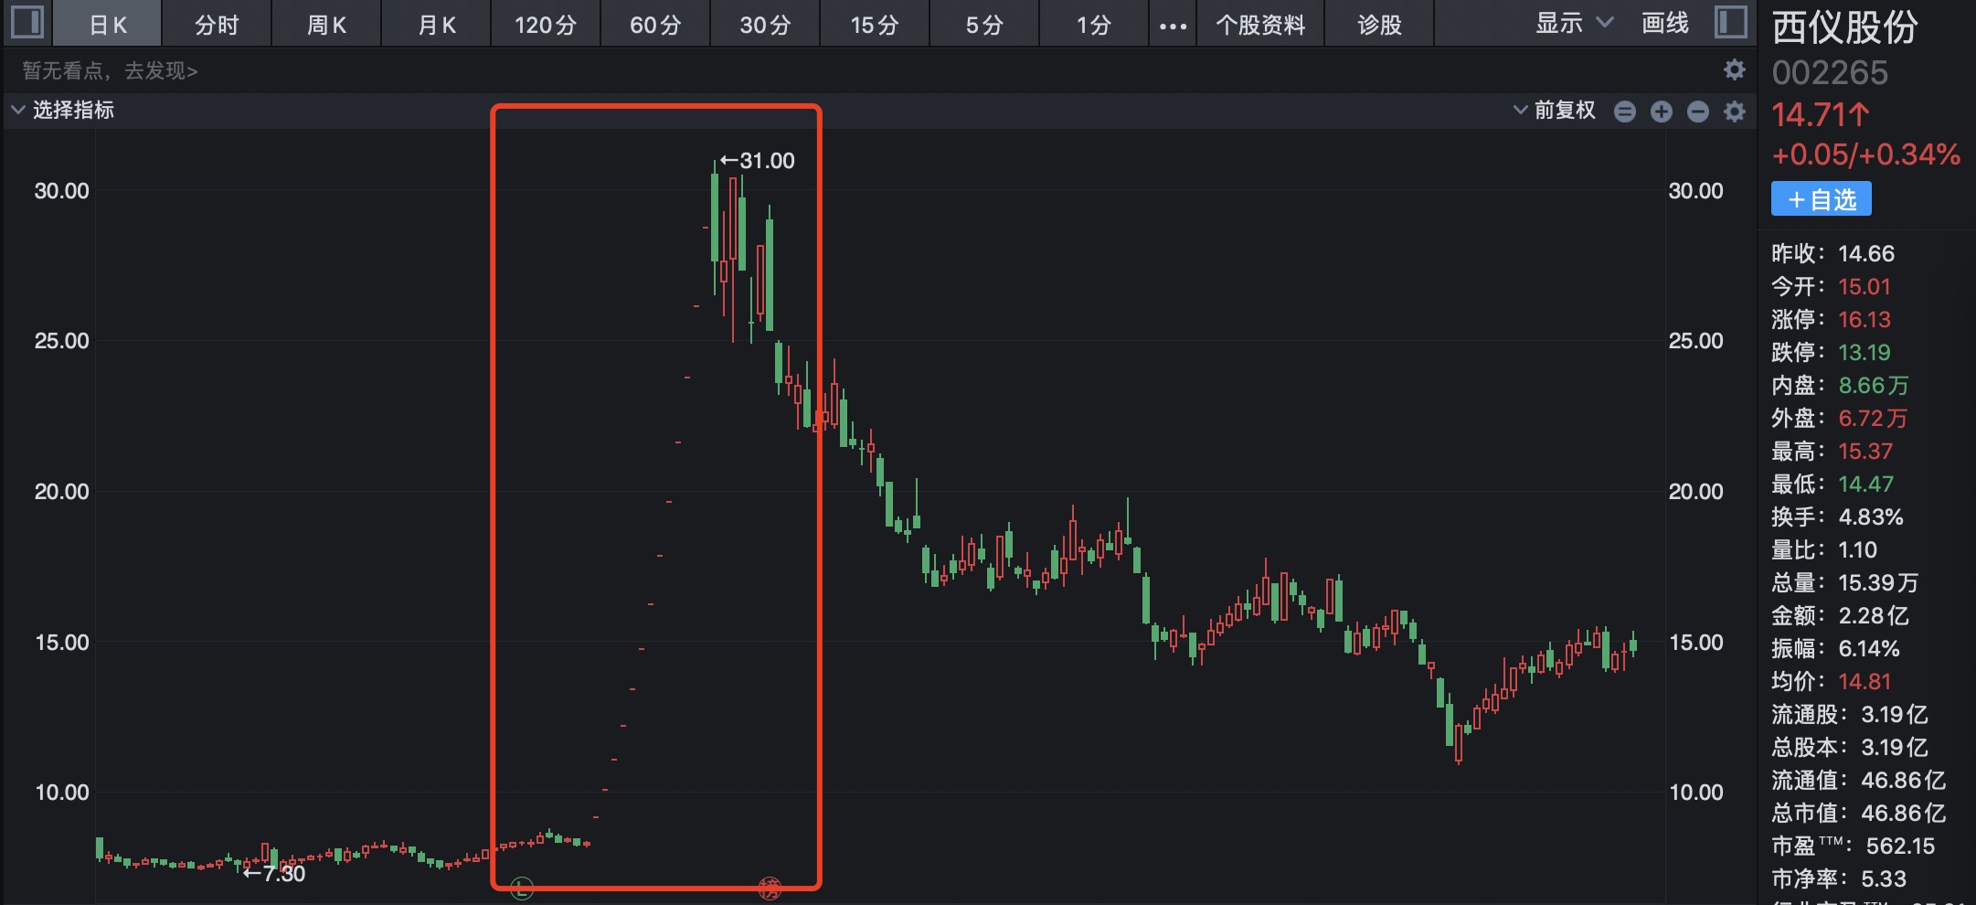Click the green L marker below chart
The width and height of the screenshot is (1976, 905).
pos(521,887)
